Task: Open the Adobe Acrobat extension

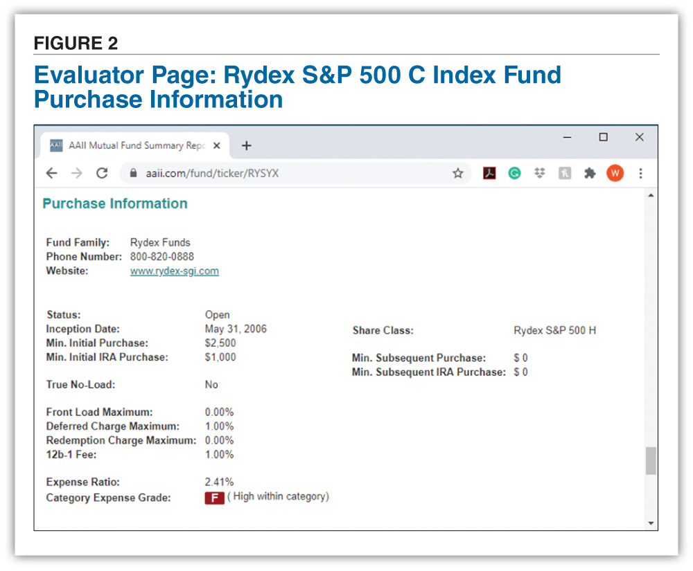Action: pos(489,173)
